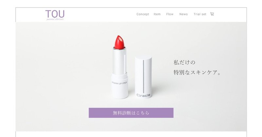Open the shopping cart icon
Viewport: 262px width, 137px height.
point(212,14)
